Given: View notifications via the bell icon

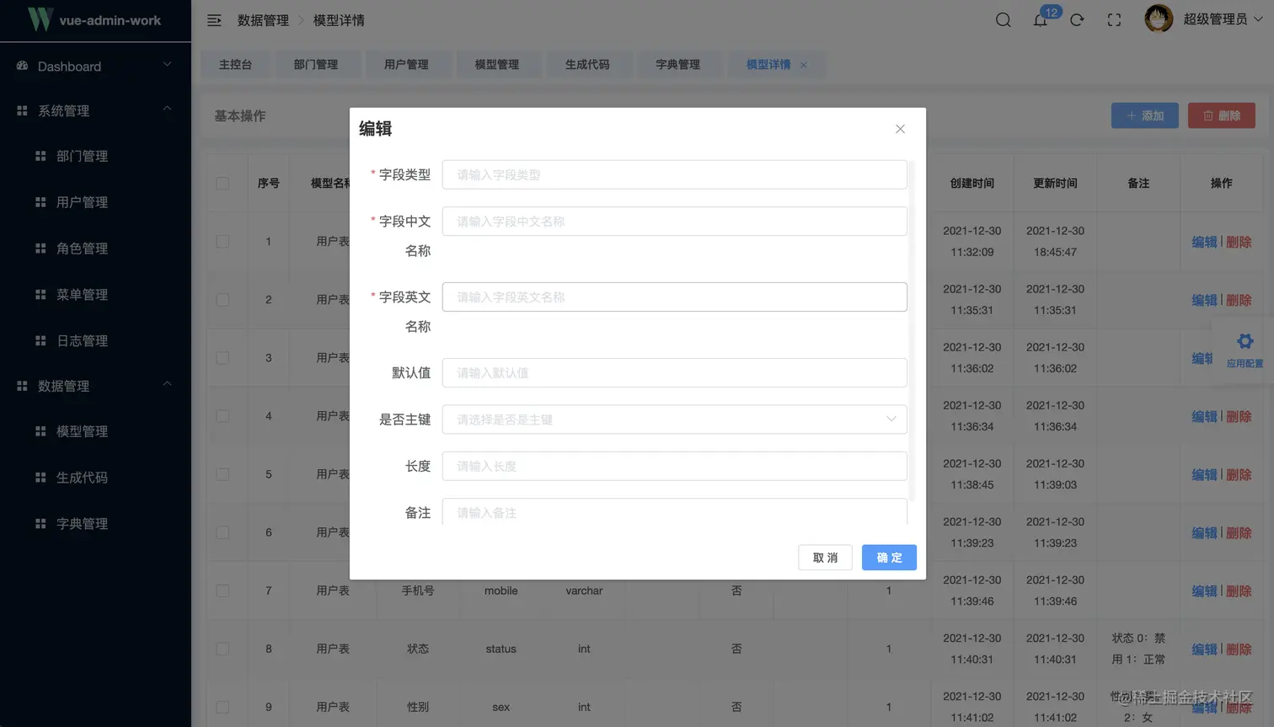Looking at the screenshot, I should 1041,20.
